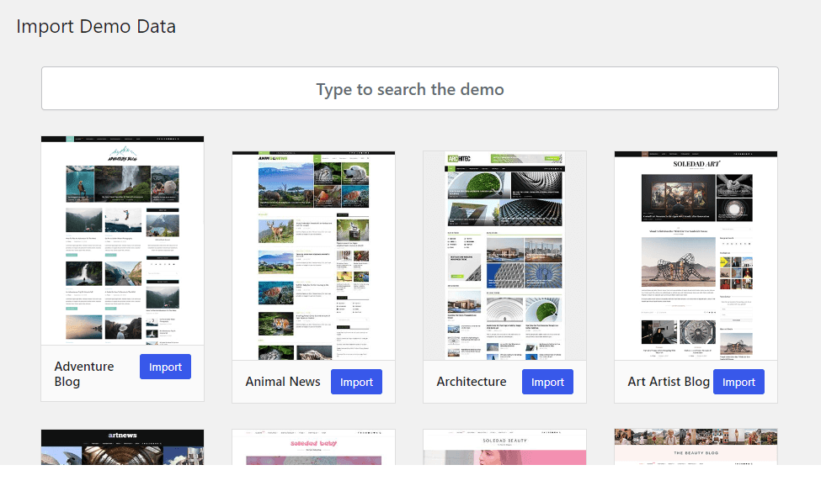Image resolution: width=821 pixels, height=486 pixels.
Task: Open the Architecture demo preview image
Action: pos(504,256)
